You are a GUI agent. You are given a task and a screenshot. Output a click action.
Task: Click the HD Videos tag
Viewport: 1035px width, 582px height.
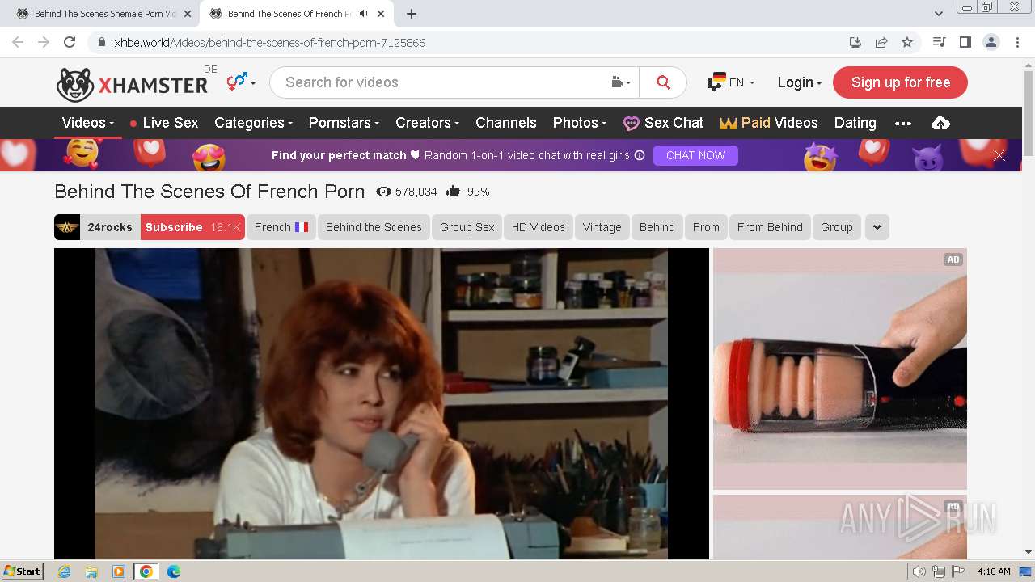(x=538, y=227)
